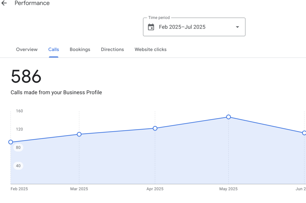Click the Performance page heading
The width and height of the screenshot is (306, 203).
coord(32,3)
